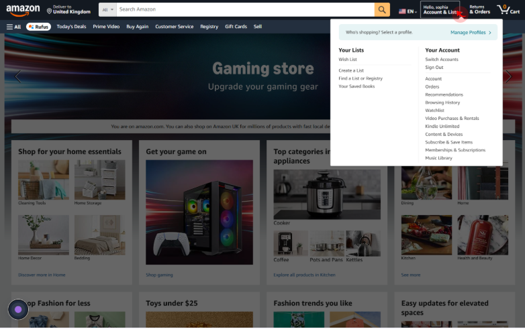Screen dimensions: 525x329
Task: Open Today's Deals
Action: tap(71, 27)
